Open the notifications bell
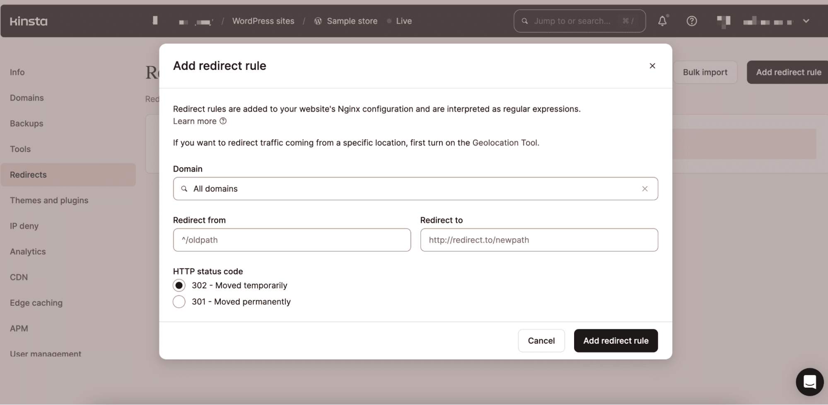This screenshot has width=828, height=405. click(x=662, y=21)
